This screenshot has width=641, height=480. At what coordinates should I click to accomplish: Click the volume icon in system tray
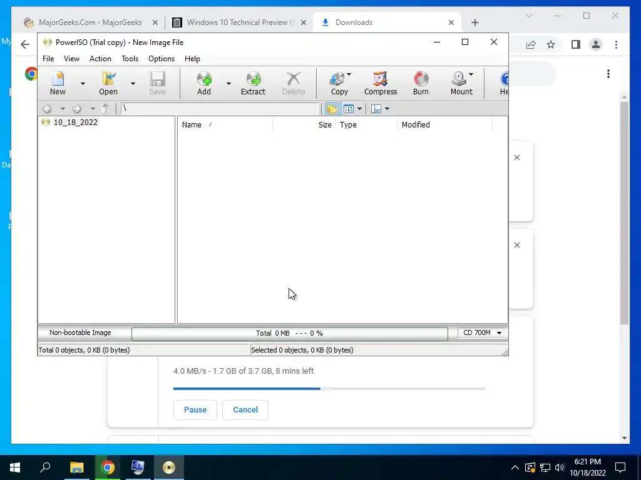[x=560, y=467]
